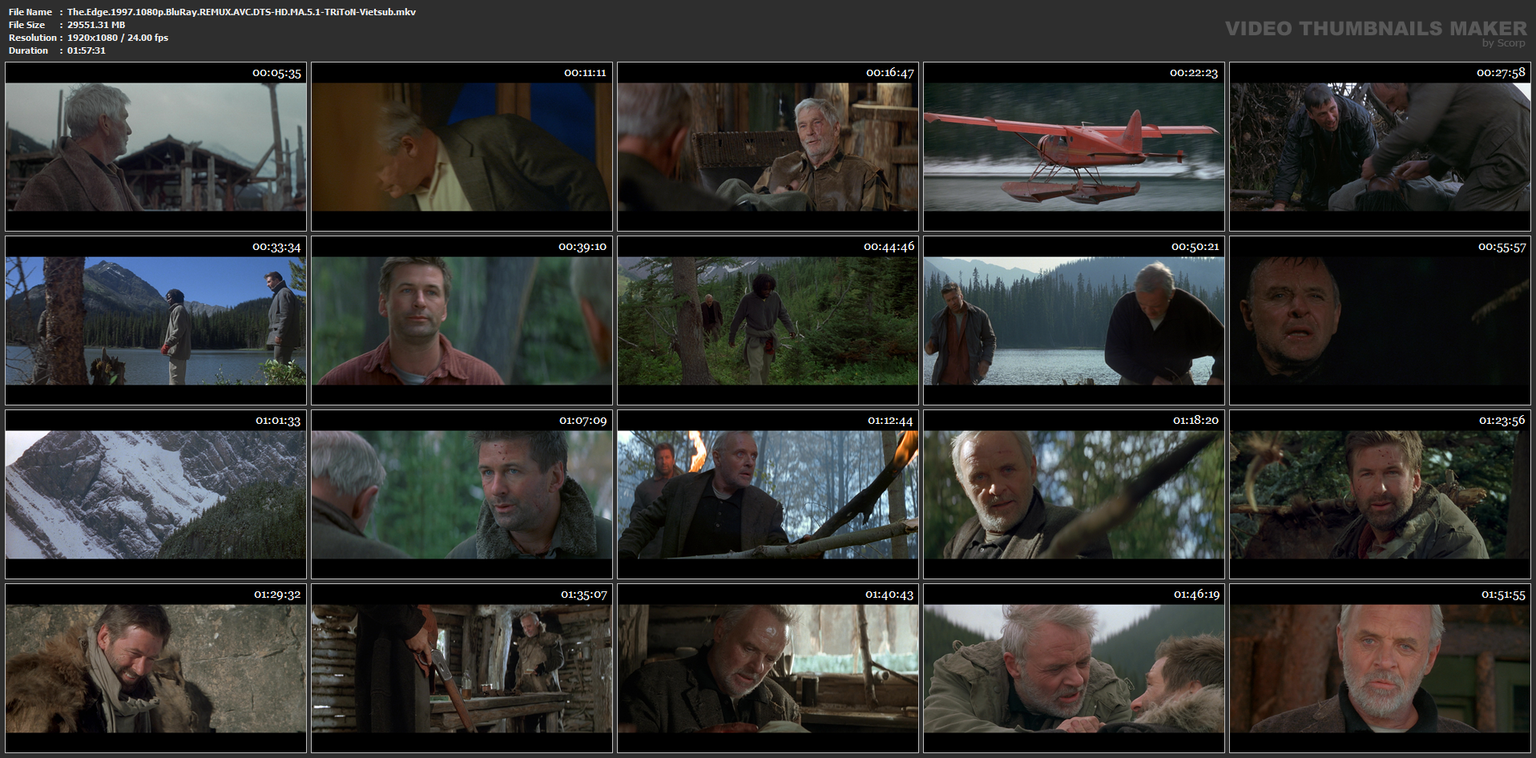The image size is (1536, 758).
Task: Click the timestamp text 00:05:35
Action: click(x=276, y=73)
